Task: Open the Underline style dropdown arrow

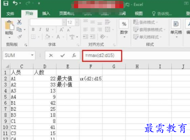Action: tap(53, 30)
